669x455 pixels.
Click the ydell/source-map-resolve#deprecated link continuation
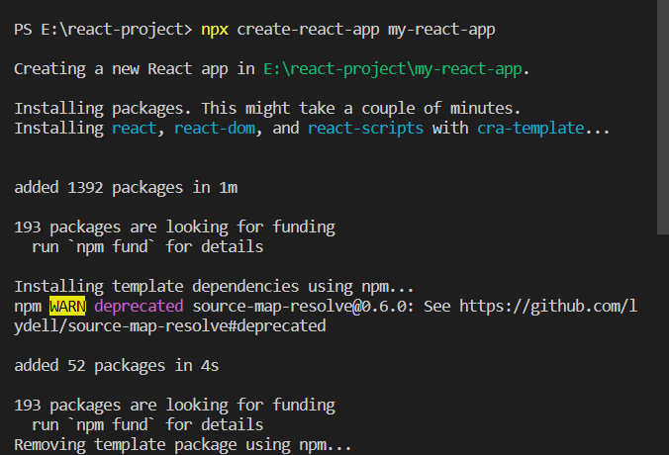coord(170,326)
